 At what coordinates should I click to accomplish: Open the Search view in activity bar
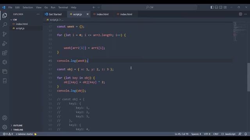pos(5,24)
